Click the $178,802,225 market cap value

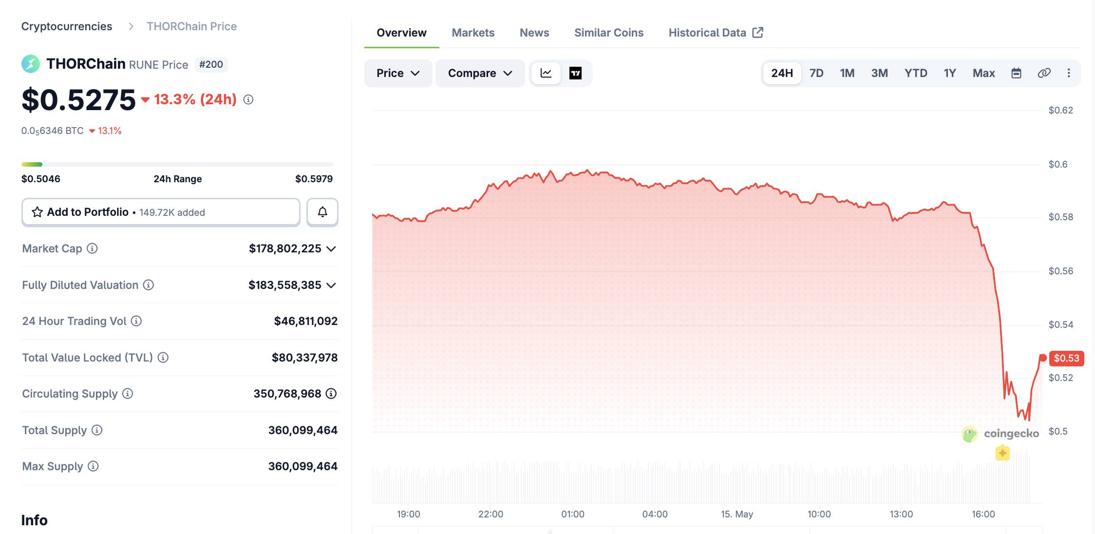click(x=285, y=248)
